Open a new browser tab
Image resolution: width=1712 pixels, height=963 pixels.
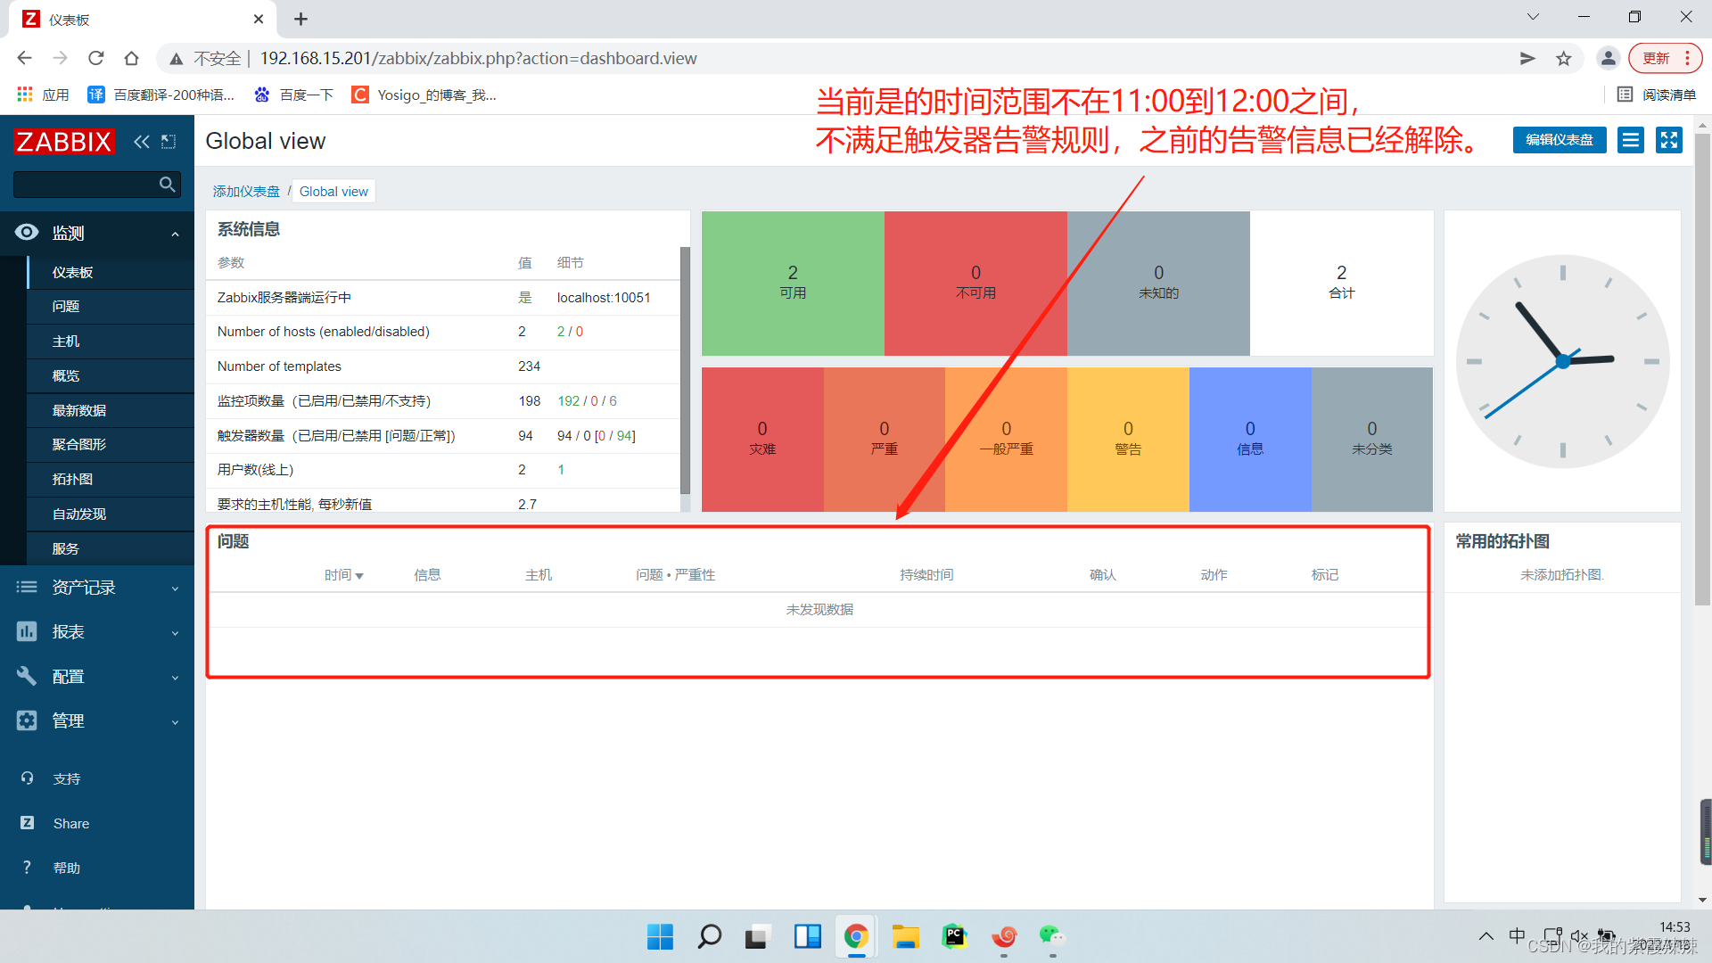tap(301, 19)
